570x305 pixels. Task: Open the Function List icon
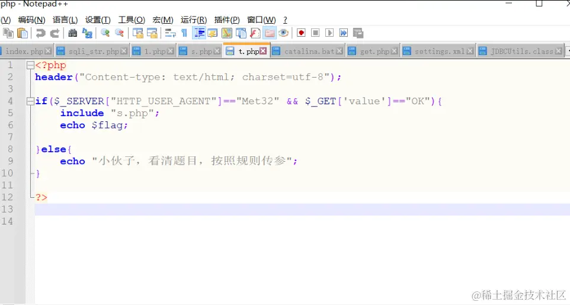coord(255,33)
